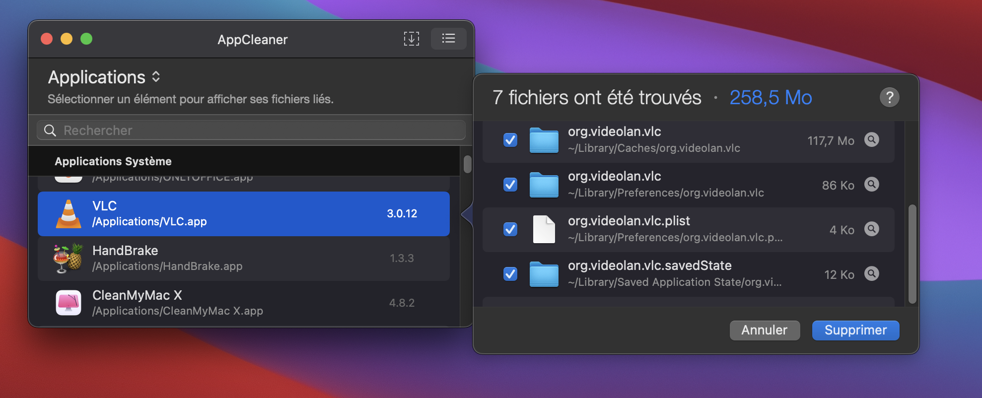Click the Caches org.videolan.vlc folder icon
This screenshot has width=982, height=398.
click(544, 140)
